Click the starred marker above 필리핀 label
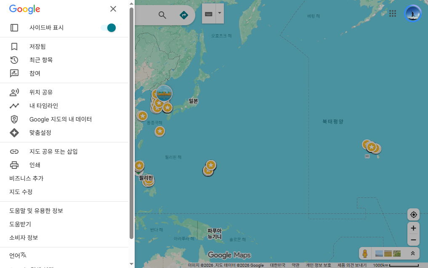This screenshot has height=268, width=428. coord(139,166)
